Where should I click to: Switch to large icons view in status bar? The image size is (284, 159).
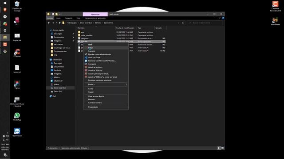tap(222, 148)
